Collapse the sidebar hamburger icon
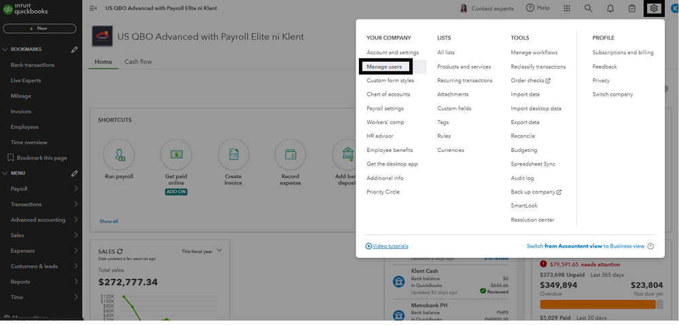Image resolution: width=679 pixels, height=325 pixels. tap(92, 8)
